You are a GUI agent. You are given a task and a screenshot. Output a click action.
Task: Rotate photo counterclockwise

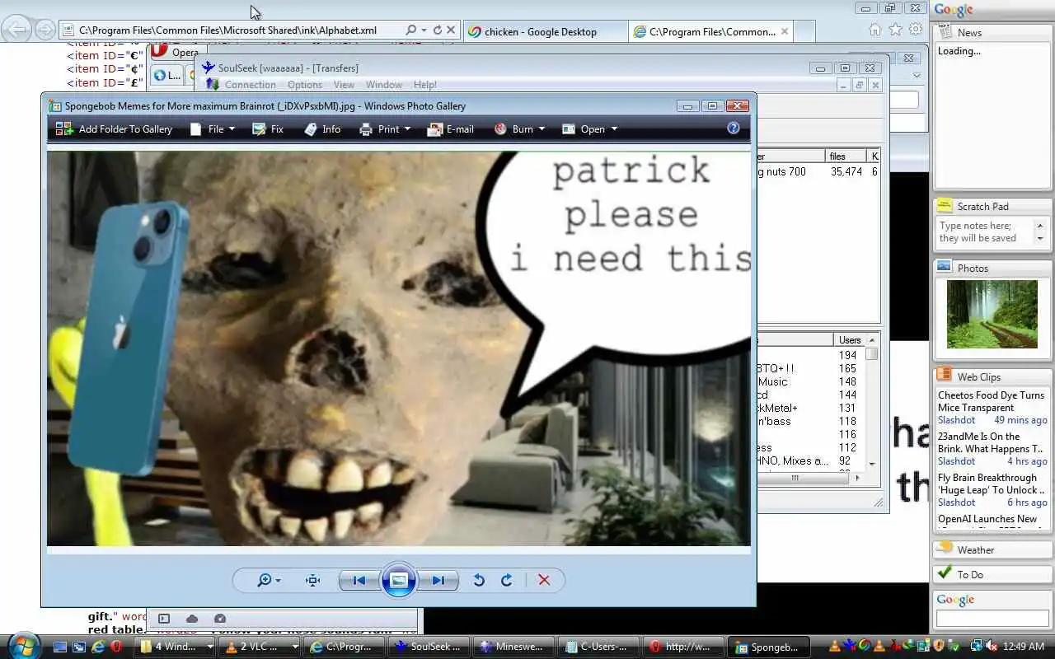pos(479,581)
